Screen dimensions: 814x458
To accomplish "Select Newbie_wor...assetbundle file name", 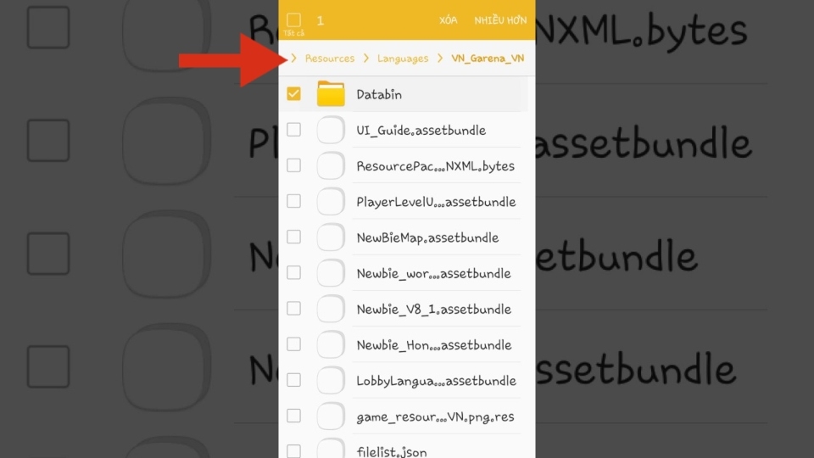I will point(434,274).
